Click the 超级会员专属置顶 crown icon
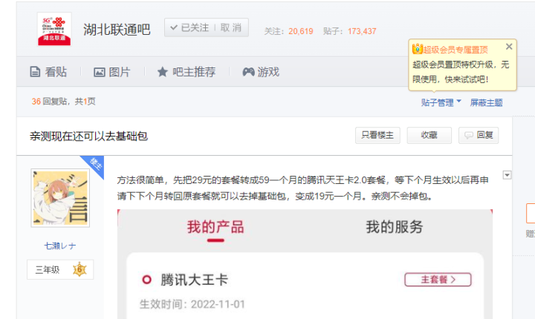The image size is (535, 319). [418, 49]
